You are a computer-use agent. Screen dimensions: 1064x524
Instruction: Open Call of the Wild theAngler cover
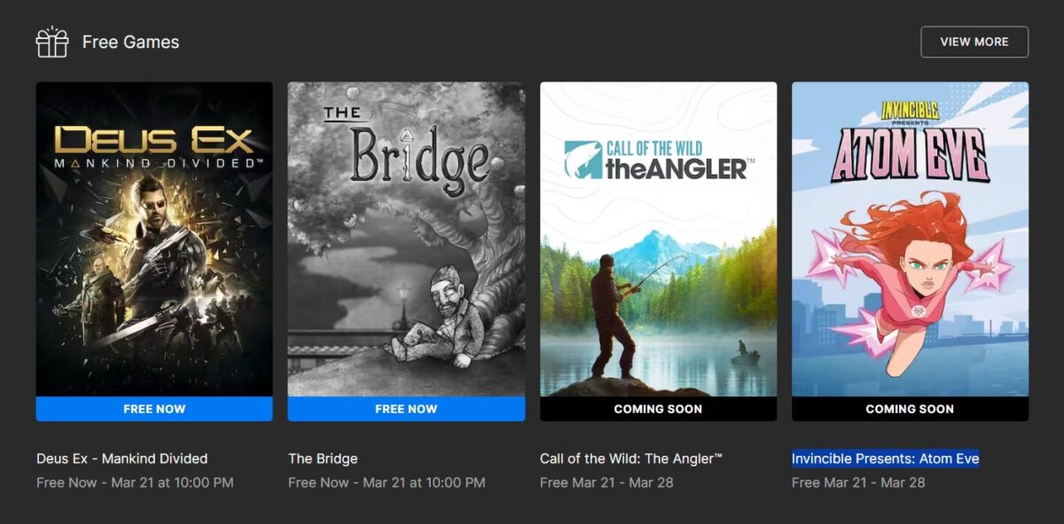(x=658, y=239)
